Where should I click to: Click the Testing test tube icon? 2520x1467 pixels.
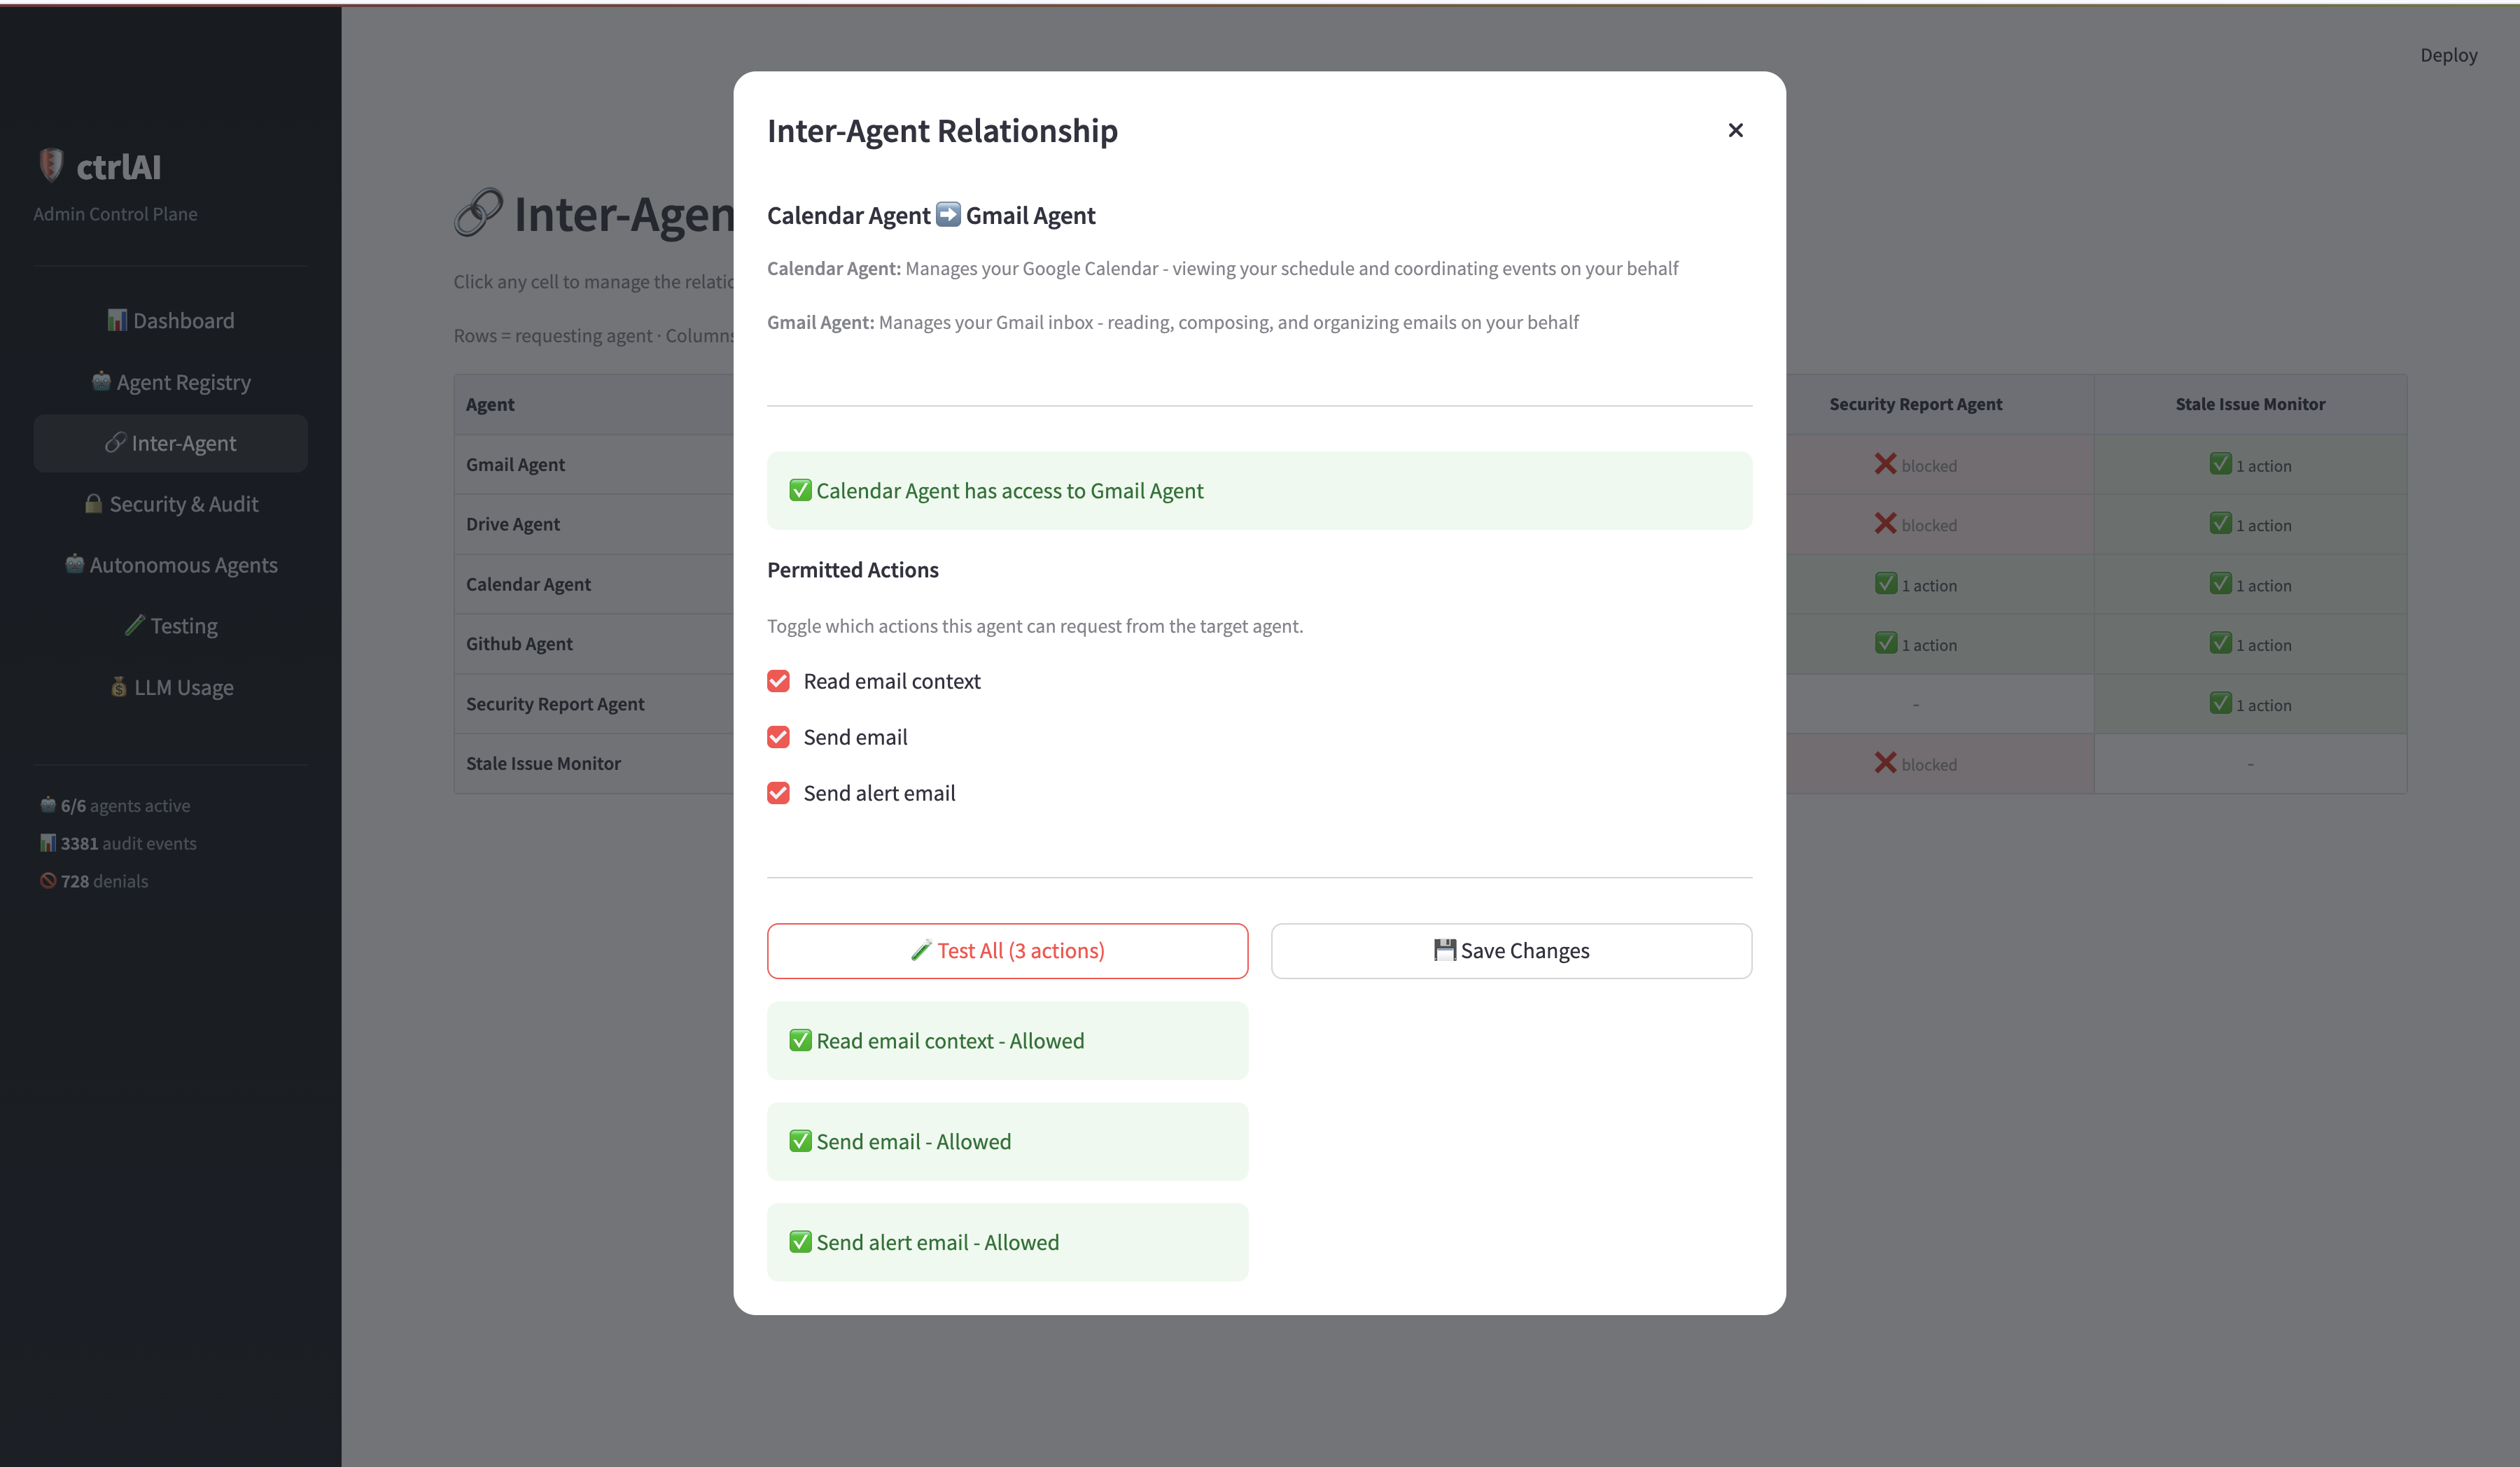pyautogui.click(x=134, y=625)
